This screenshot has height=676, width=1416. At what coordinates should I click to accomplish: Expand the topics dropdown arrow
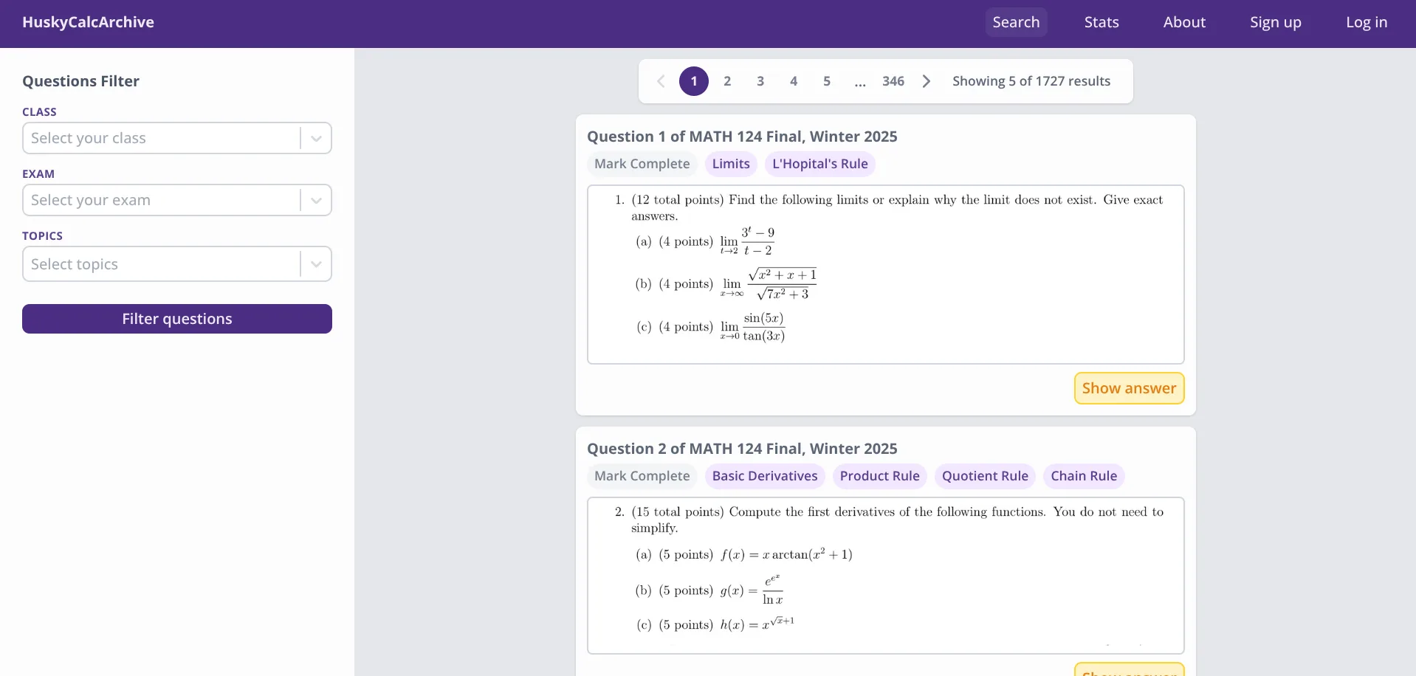point(316,264)
